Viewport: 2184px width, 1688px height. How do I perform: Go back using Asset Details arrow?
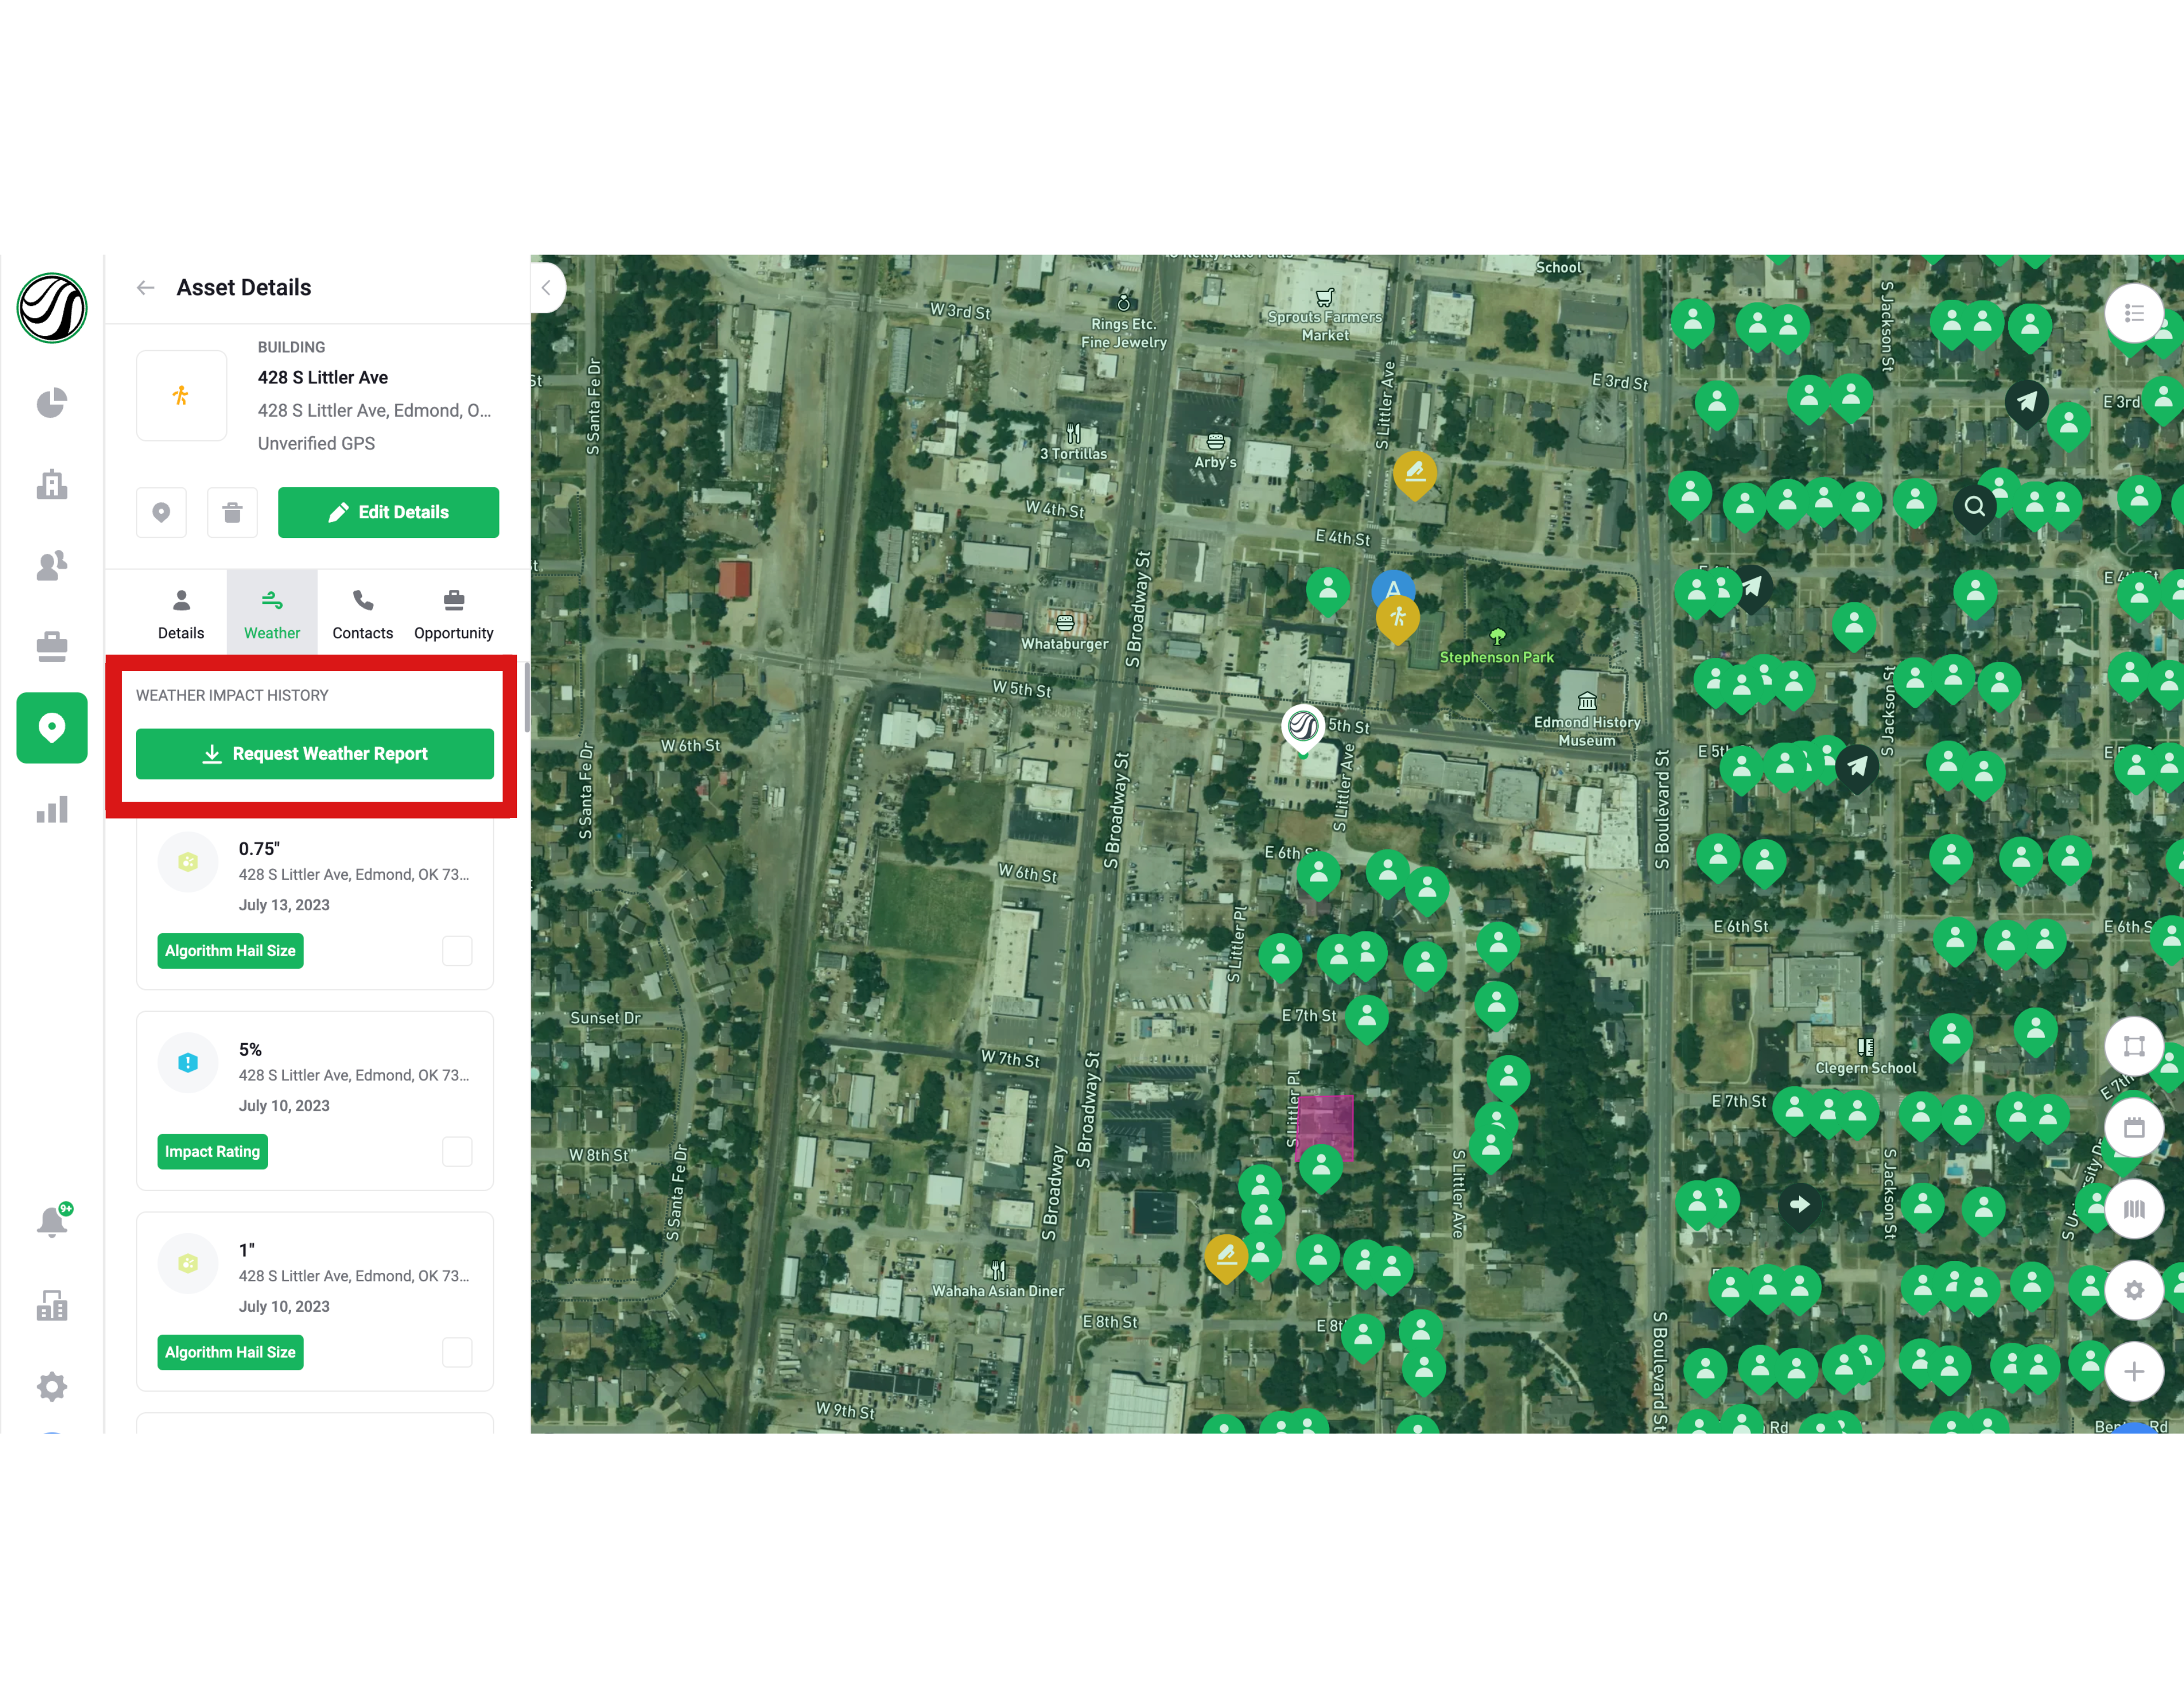pos(146,288)
